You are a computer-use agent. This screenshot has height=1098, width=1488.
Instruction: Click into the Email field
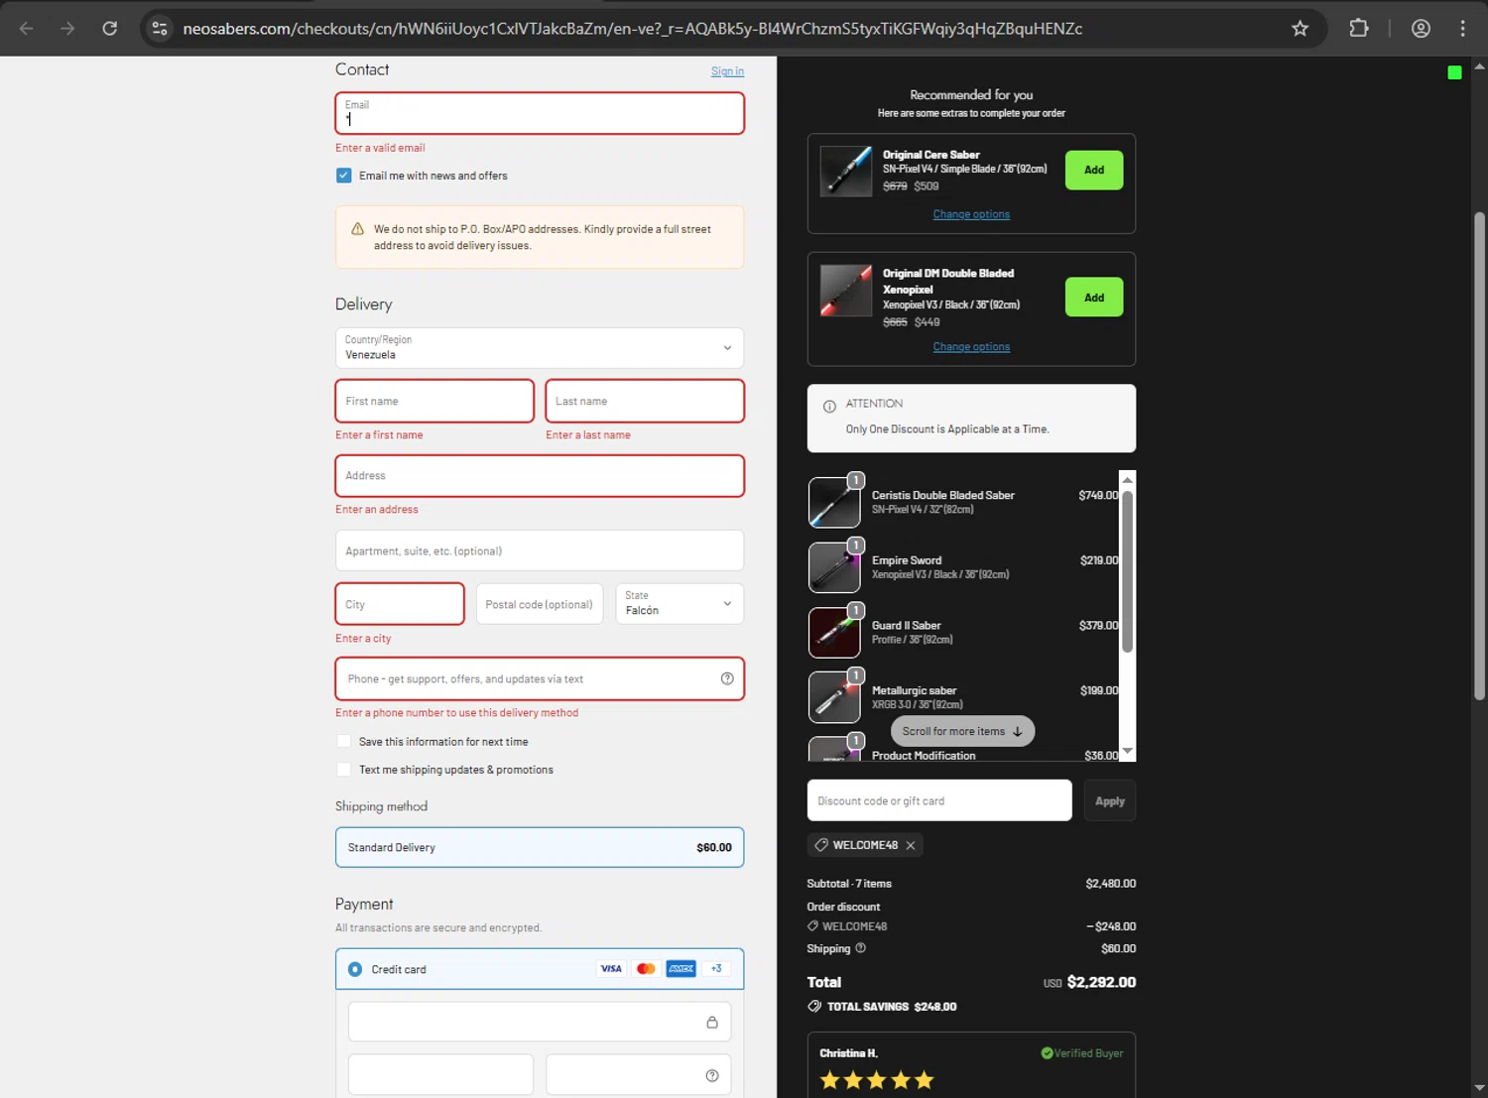point(540,113)
